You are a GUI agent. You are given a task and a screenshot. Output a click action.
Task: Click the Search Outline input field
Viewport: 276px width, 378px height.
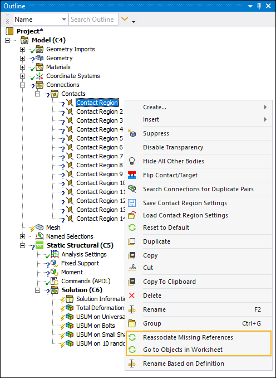[93, 20]
